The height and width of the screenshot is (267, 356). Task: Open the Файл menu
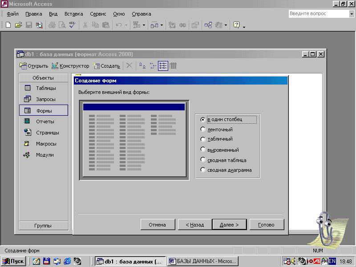(x=12, y=14)
